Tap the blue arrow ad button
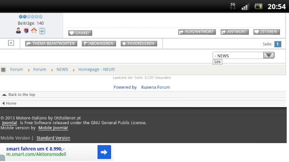Image resolution: width=289 pixels, height=162 pixels. click(104, 152)
